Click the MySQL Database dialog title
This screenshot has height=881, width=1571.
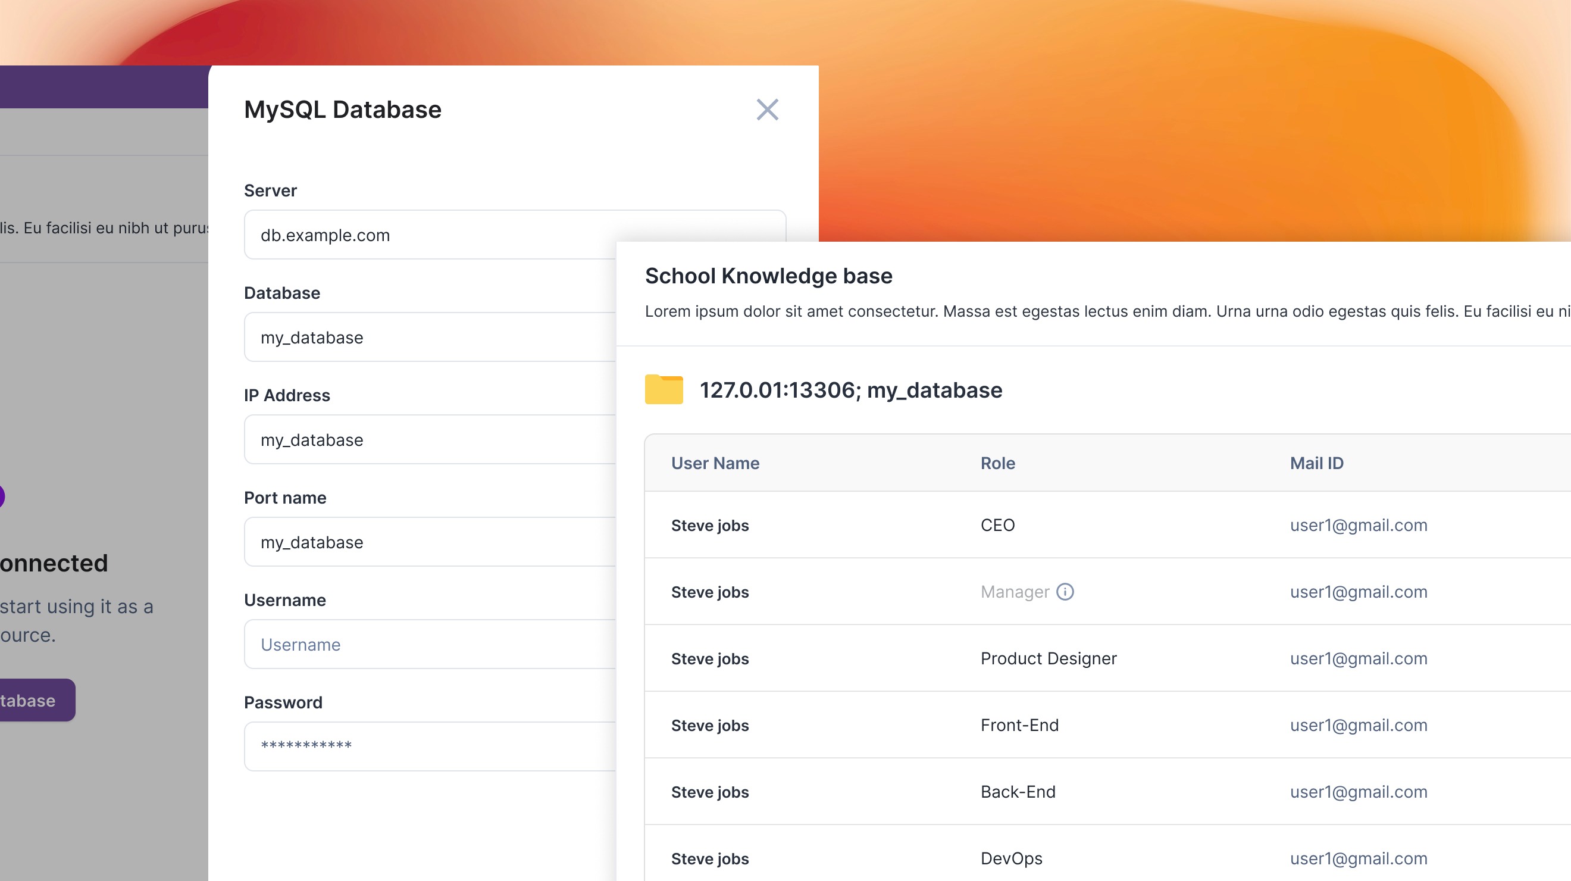coord(343,110)
